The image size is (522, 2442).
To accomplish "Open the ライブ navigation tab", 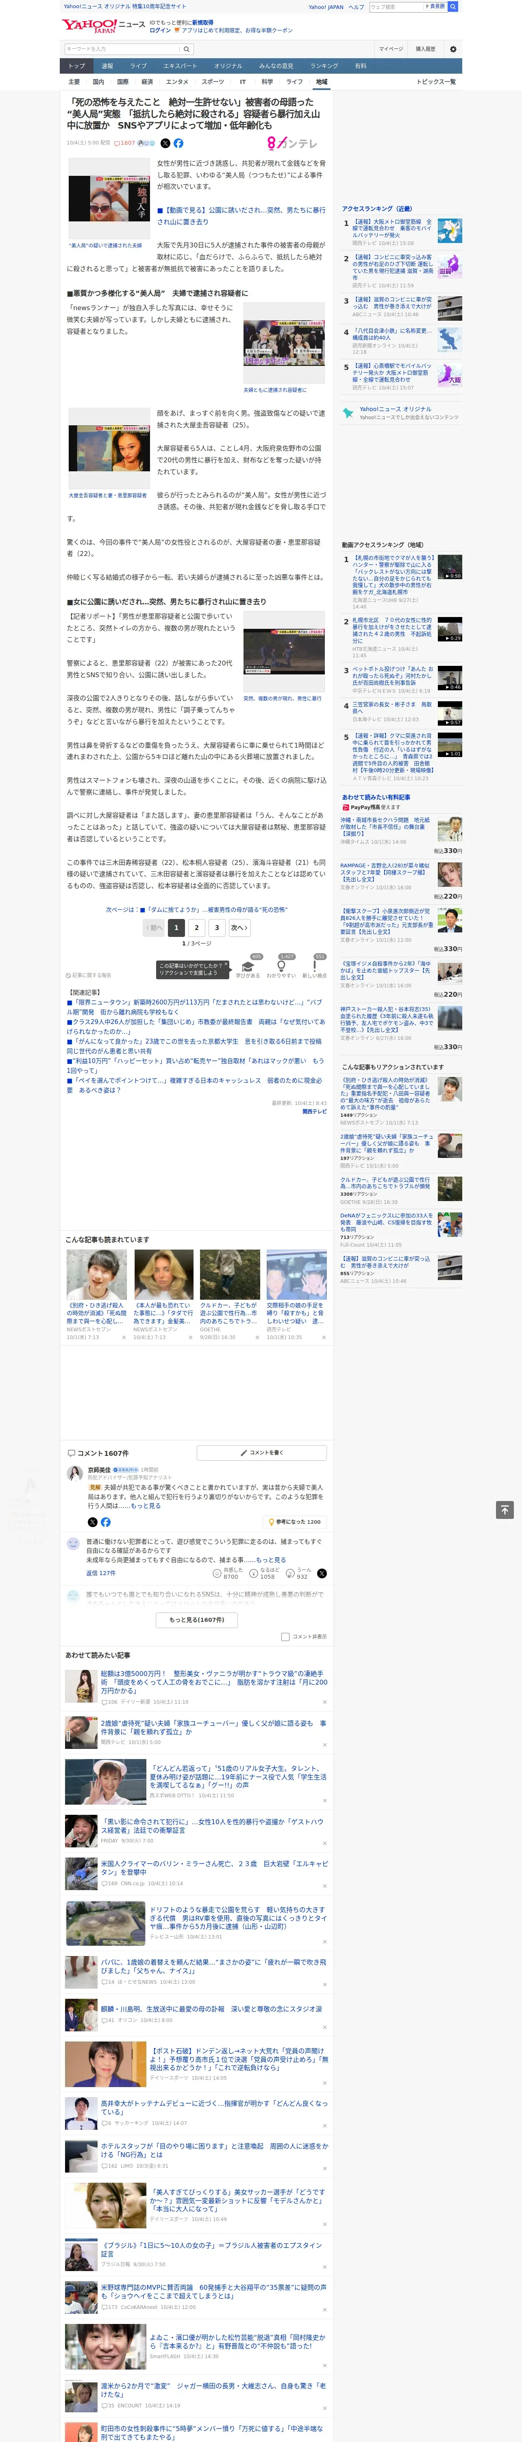I will click(x=138, y=66).
